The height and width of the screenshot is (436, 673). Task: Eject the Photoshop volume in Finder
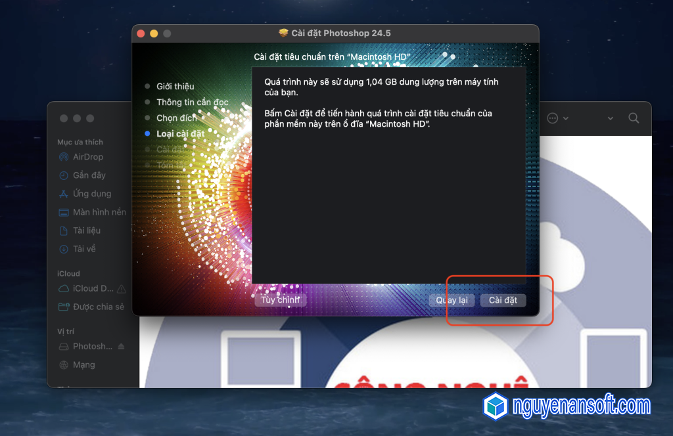[121, 347]
